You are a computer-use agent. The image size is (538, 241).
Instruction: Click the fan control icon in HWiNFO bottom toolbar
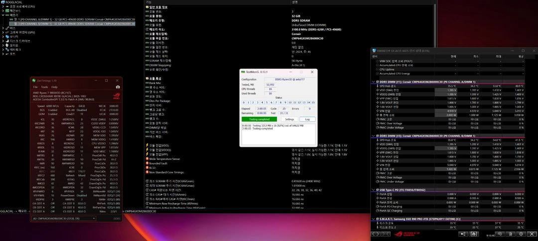pyautogui.click(x=474, y=234)
